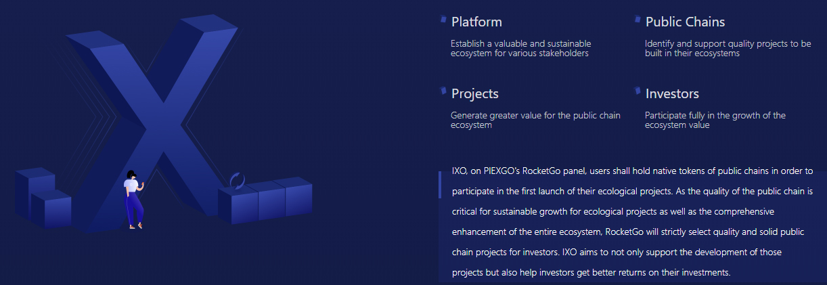
Task: Click the vertical accent bar beside the paragraph
Action: tap(440, 184)
